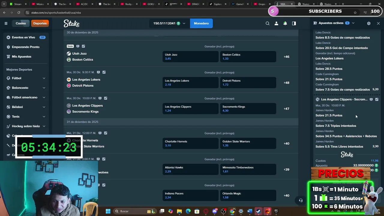Open +48 more markets for Lakers game

point(286,83)
